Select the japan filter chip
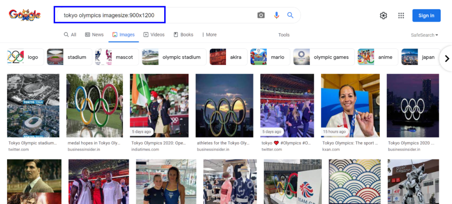The width and height of the screenshot is (452, 204). pyautogui.click(x=421, y=57)
